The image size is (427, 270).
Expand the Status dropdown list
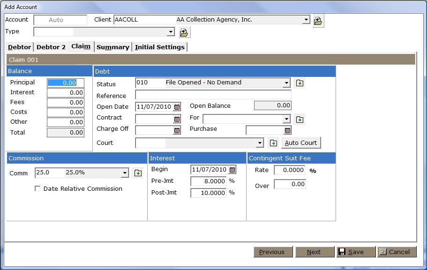286,83
